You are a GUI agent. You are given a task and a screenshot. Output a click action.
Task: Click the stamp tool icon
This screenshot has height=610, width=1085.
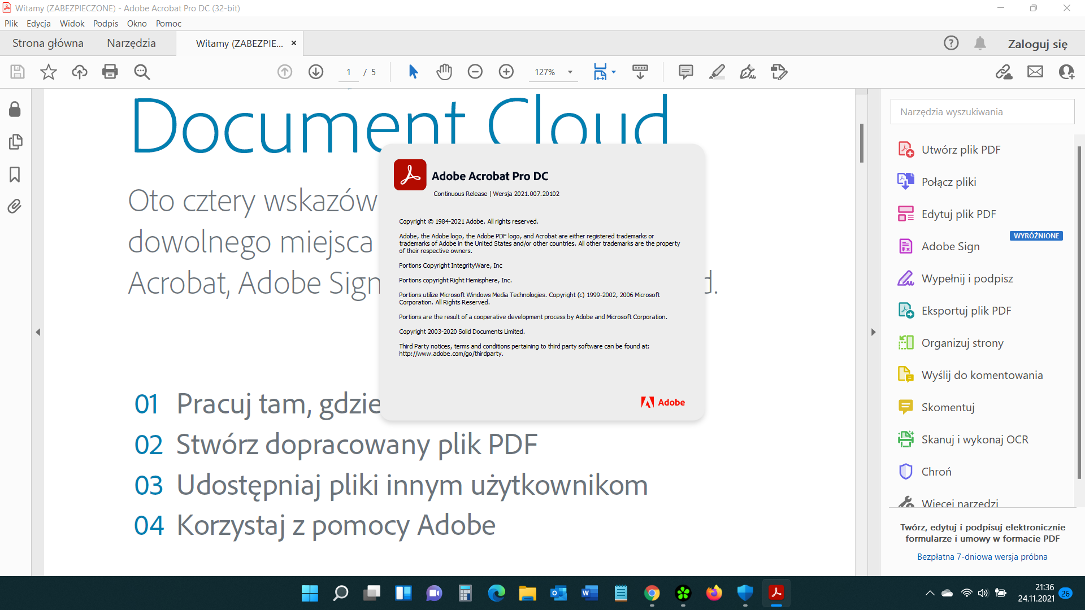tap(779, 72)
